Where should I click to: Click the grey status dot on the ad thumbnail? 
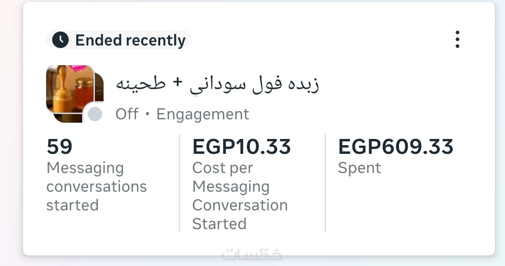pyautogui.click(x=95, y=114)
